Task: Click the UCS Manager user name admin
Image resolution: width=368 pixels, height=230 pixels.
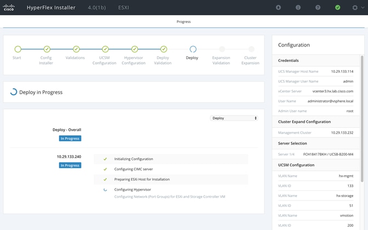Action: click(x=348, y=81)
